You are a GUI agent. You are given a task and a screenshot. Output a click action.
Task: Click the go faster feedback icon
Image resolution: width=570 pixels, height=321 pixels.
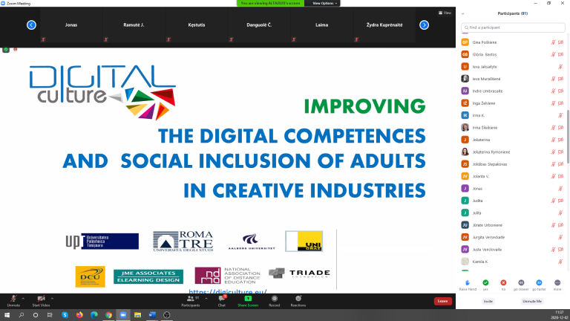[x=539, y=285]
